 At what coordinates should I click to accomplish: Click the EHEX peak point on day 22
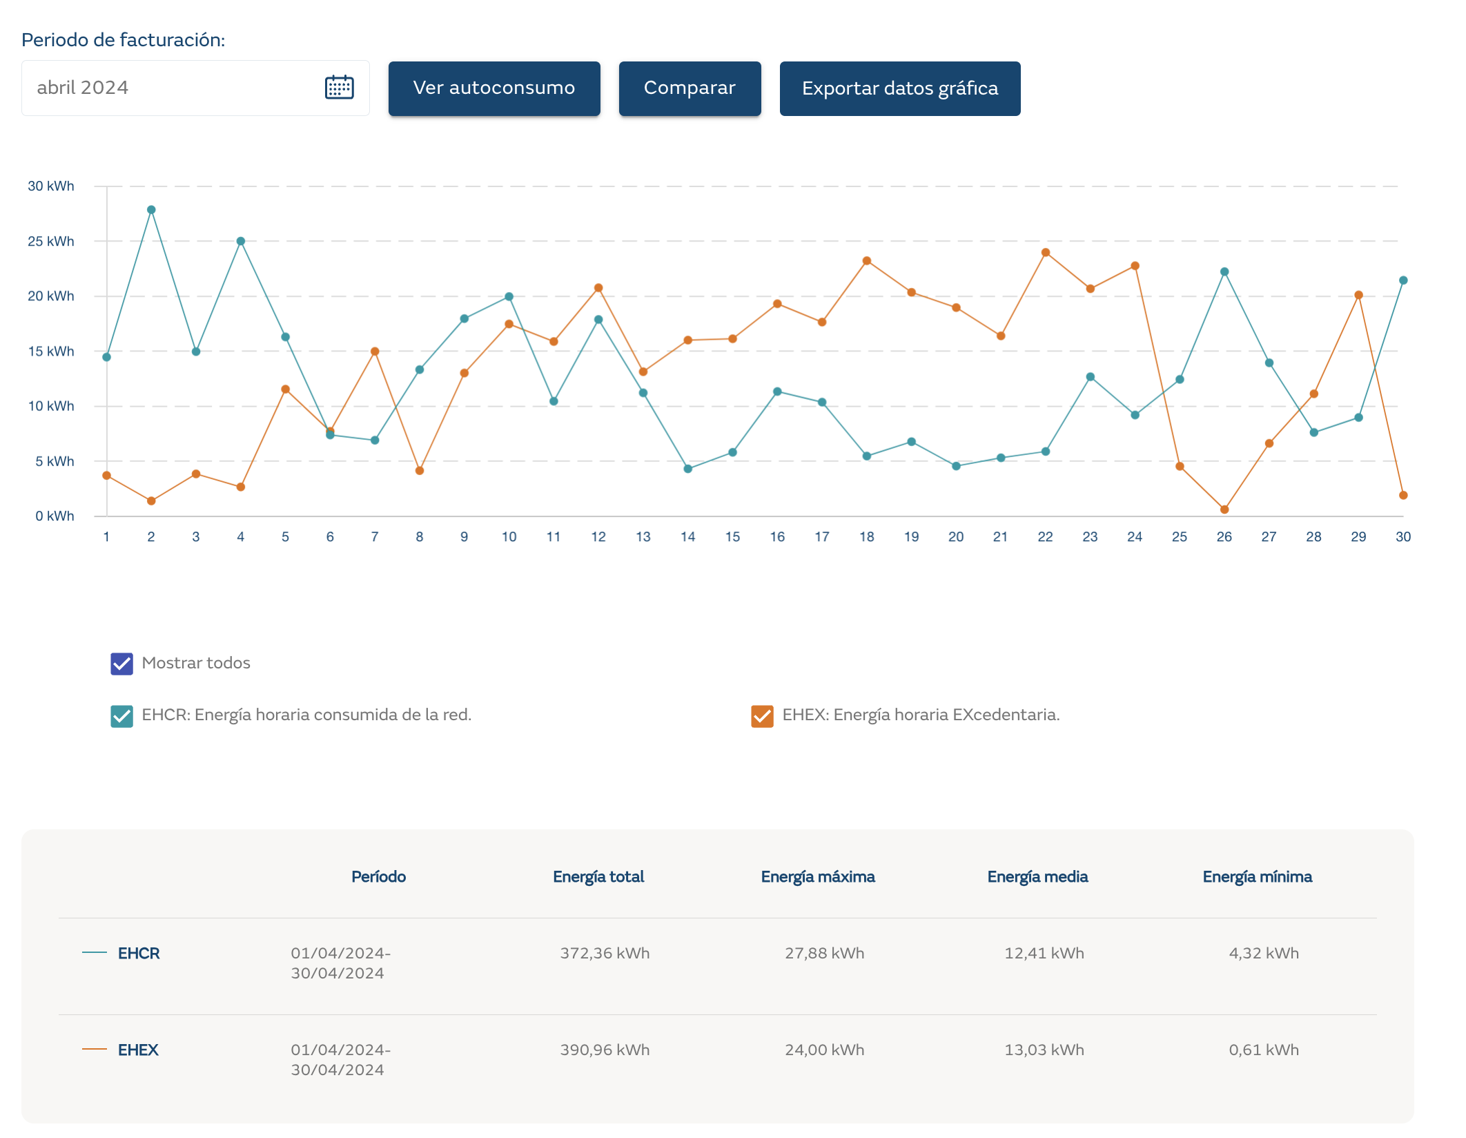[x=1046, y=253]
